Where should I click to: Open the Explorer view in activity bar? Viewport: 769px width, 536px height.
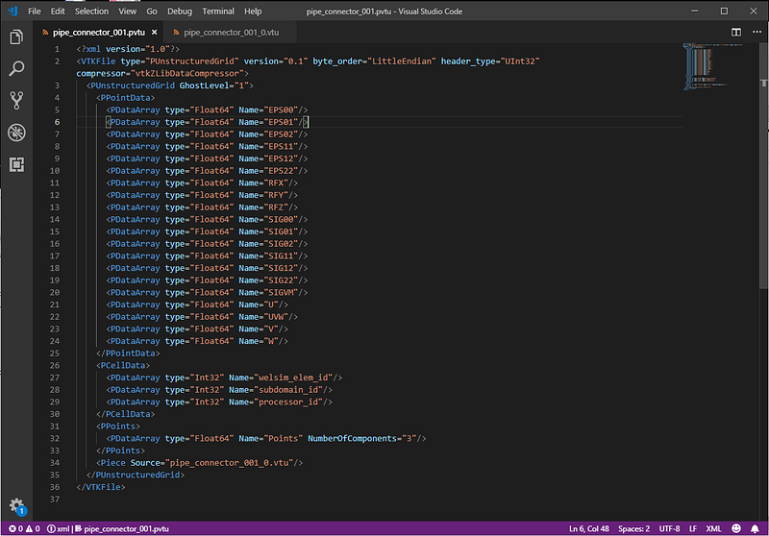[x=15, y=37]
